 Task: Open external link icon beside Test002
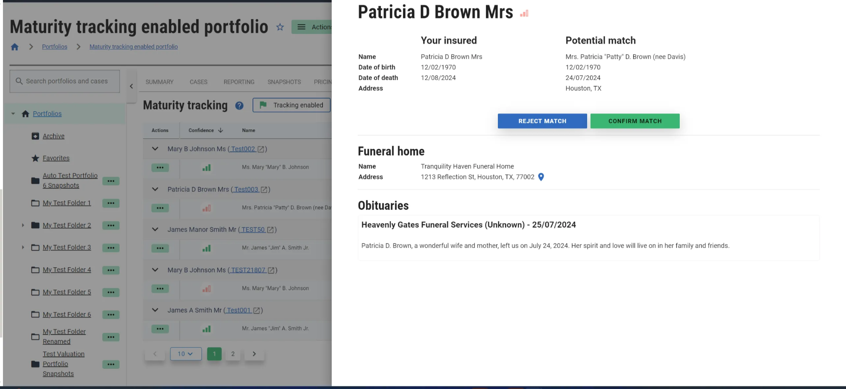point(261,149)
